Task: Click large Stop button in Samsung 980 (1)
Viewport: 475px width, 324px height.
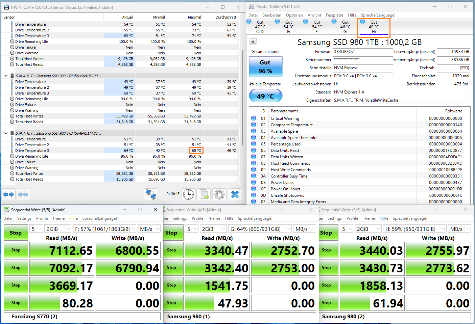Action: (x=173, y=233)
